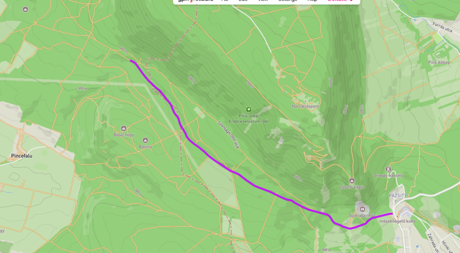Select the Pilis-oldal Erdőrezervátum-Dél label
Screen dimensions: 460x253
tap(249, 118)
